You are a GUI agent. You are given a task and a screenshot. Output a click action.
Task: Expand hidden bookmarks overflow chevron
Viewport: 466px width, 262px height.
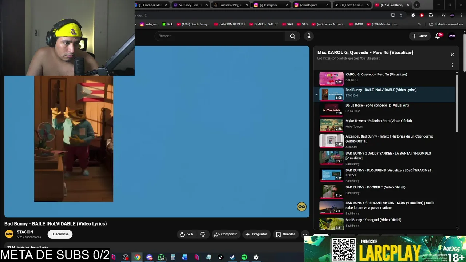pos(419,24)
